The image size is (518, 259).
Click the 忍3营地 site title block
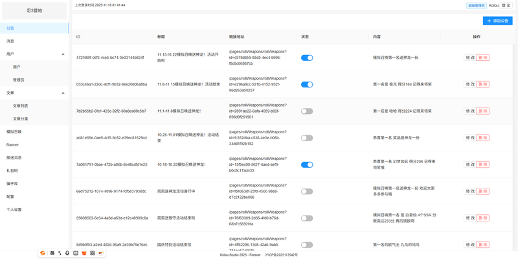34,11
